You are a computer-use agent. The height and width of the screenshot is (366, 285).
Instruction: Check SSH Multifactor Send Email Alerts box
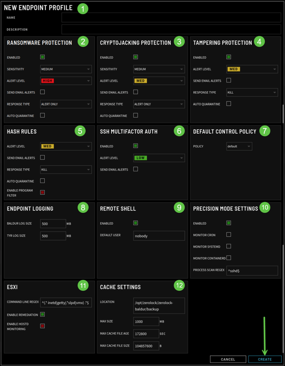click(135, 169)
